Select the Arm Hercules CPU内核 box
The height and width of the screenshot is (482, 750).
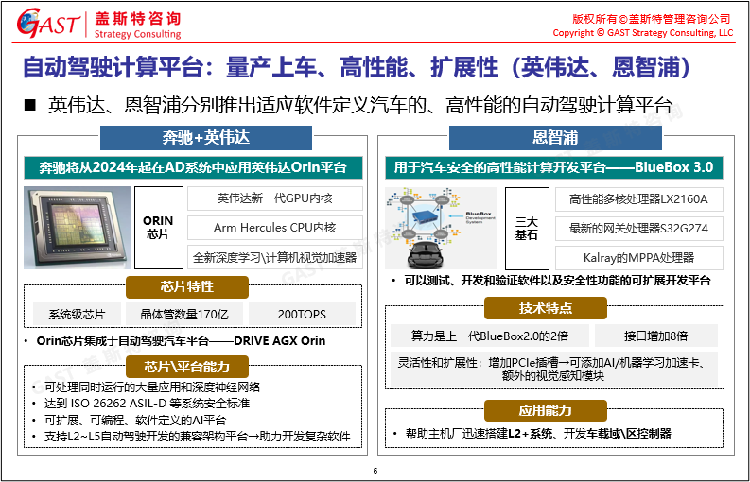[275, 228]
